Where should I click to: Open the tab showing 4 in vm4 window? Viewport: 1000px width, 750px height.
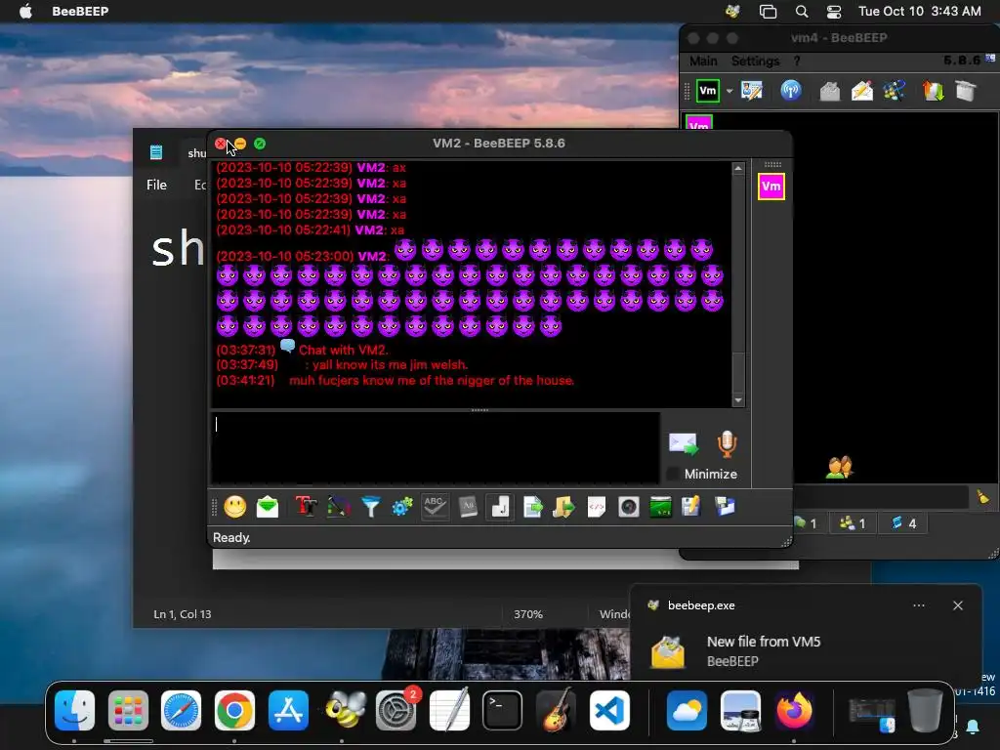[904, 523]
